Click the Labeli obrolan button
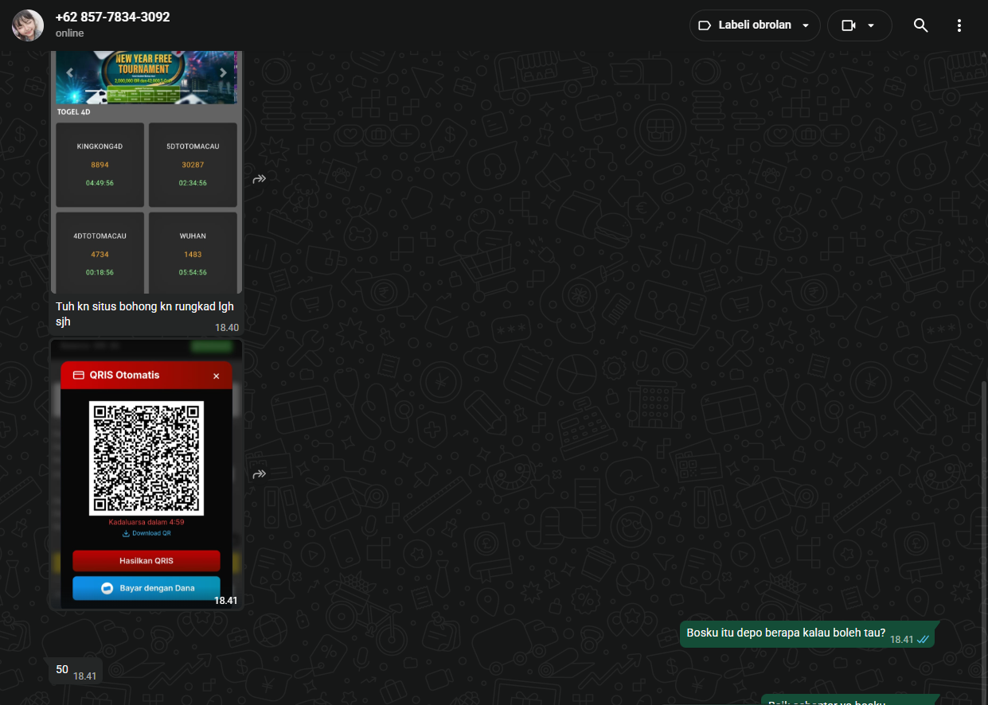988x705 pixels. tap(754, 25)
